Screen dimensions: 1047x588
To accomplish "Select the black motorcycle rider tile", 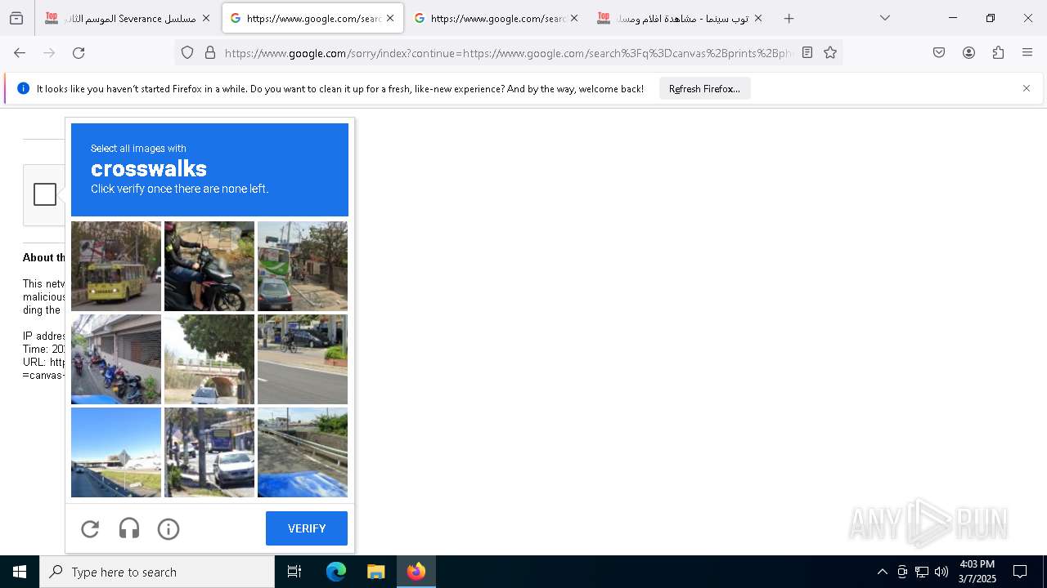I will [x=209, y=266].
